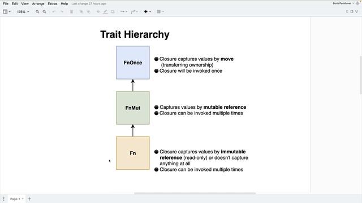
Task: Select the Trait Hierarchy title text
Action: click(135, 34)
